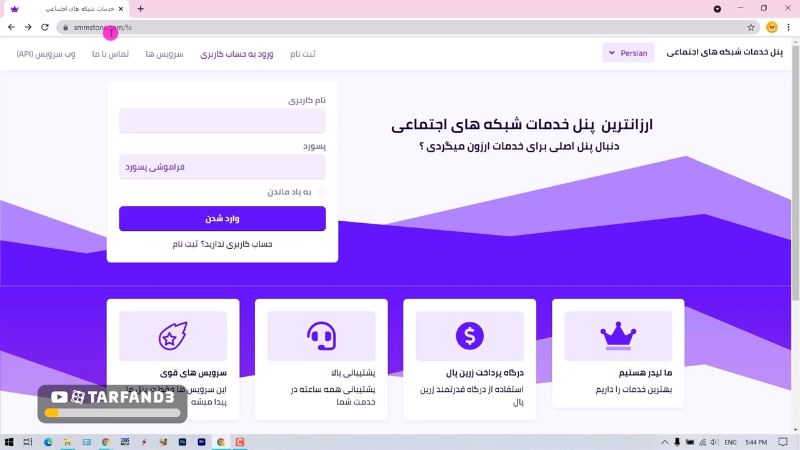Click the dollar sign payment gateway icon

pos(469,336)
